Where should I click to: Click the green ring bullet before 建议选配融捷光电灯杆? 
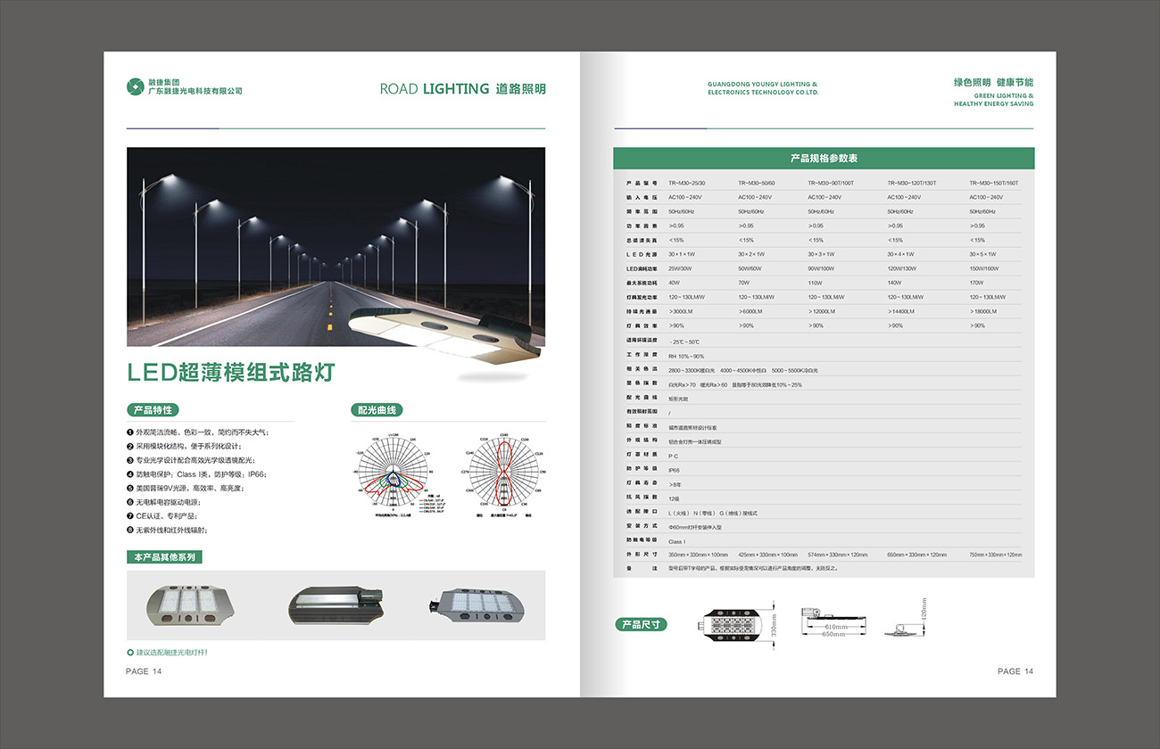[x=130, y=653]
